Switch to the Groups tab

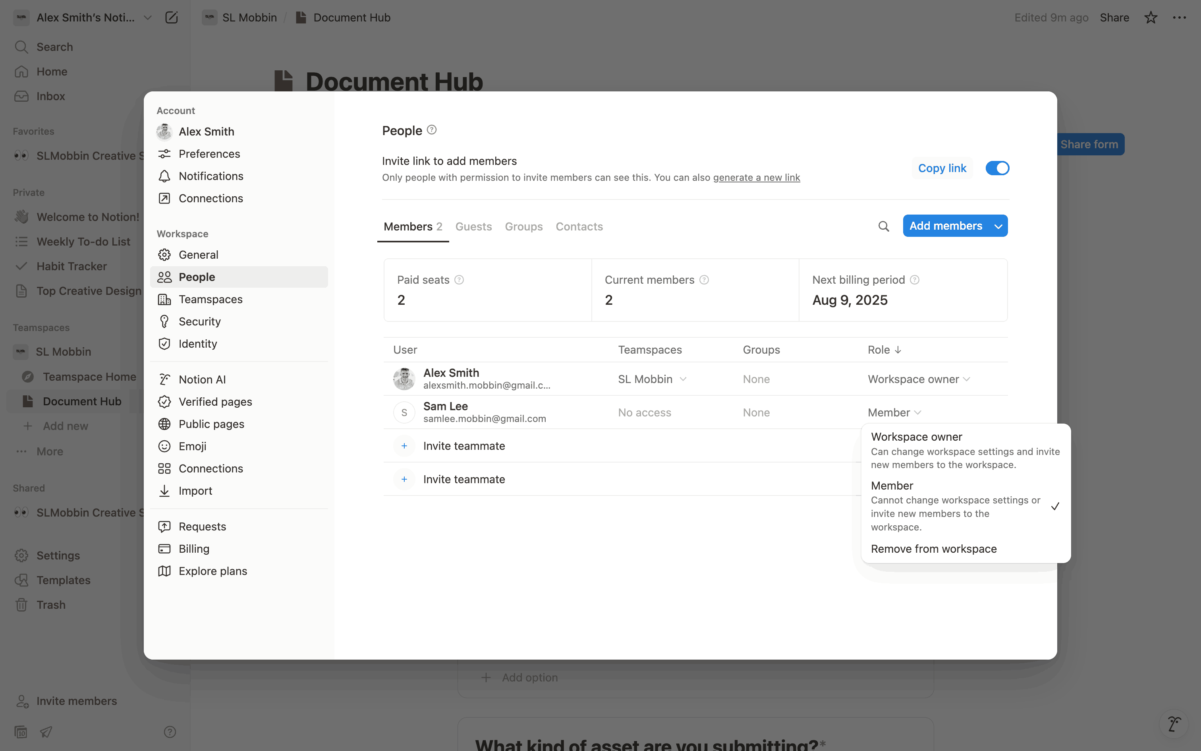point(523,226)
